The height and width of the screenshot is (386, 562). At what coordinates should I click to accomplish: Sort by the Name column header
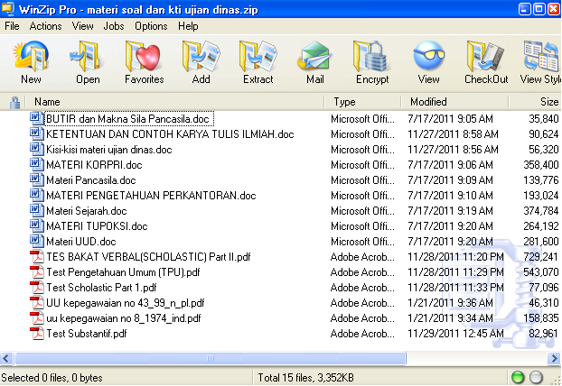pos(175,102)
